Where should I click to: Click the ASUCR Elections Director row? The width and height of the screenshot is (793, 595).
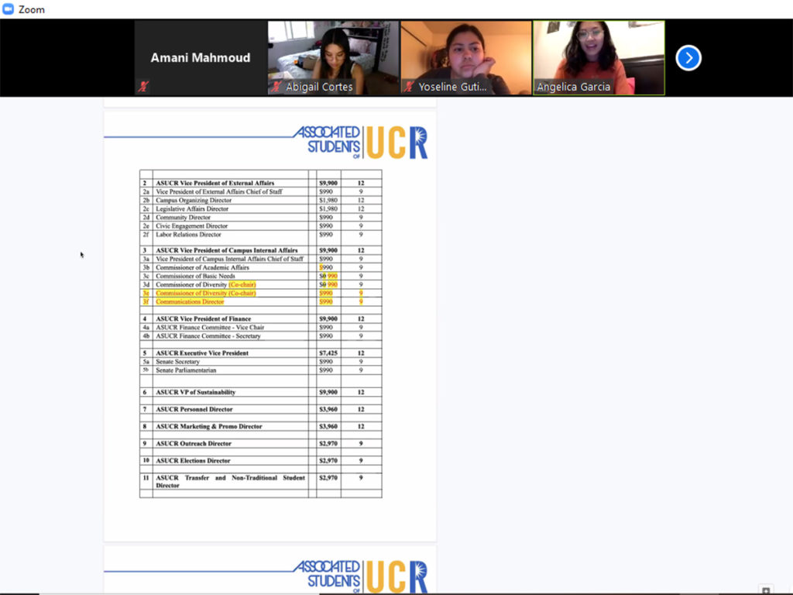pos(193,461)
